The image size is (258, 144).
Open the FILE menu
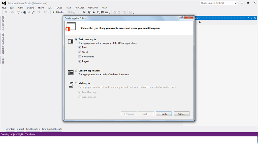tap(4, 8)
